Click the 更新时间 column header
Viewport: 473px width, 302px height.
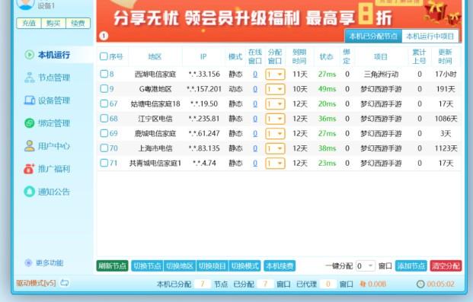pos(445,56)
